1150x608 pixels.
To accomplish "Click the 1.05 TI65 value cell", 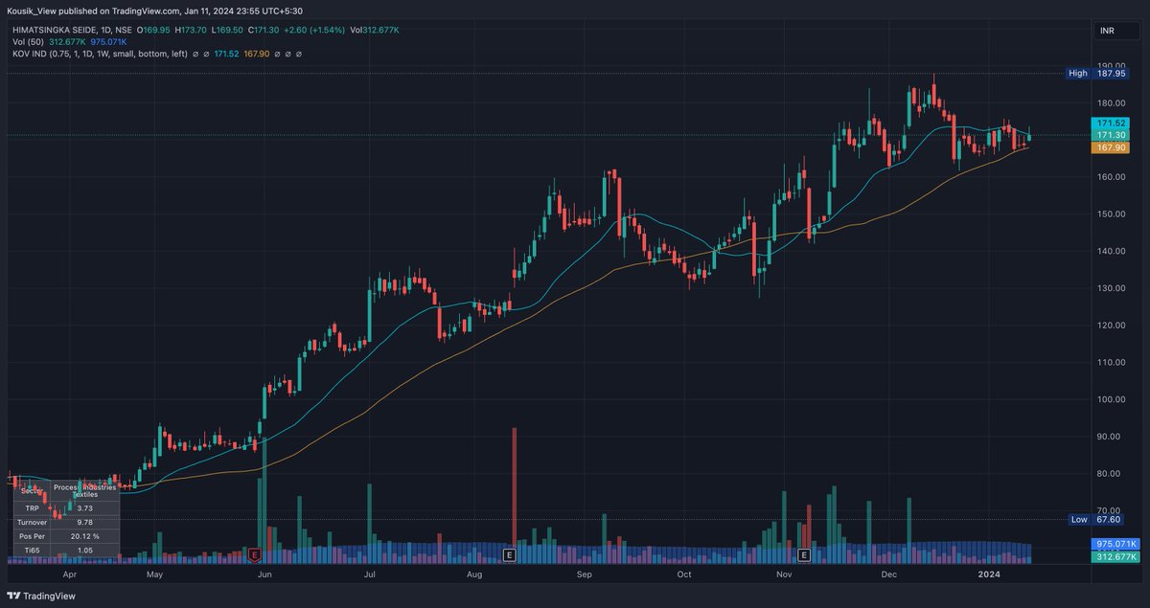I will pyautogui.click(x=85, y=551).
